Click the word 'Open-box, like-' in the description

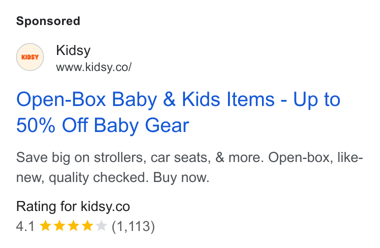315,157
